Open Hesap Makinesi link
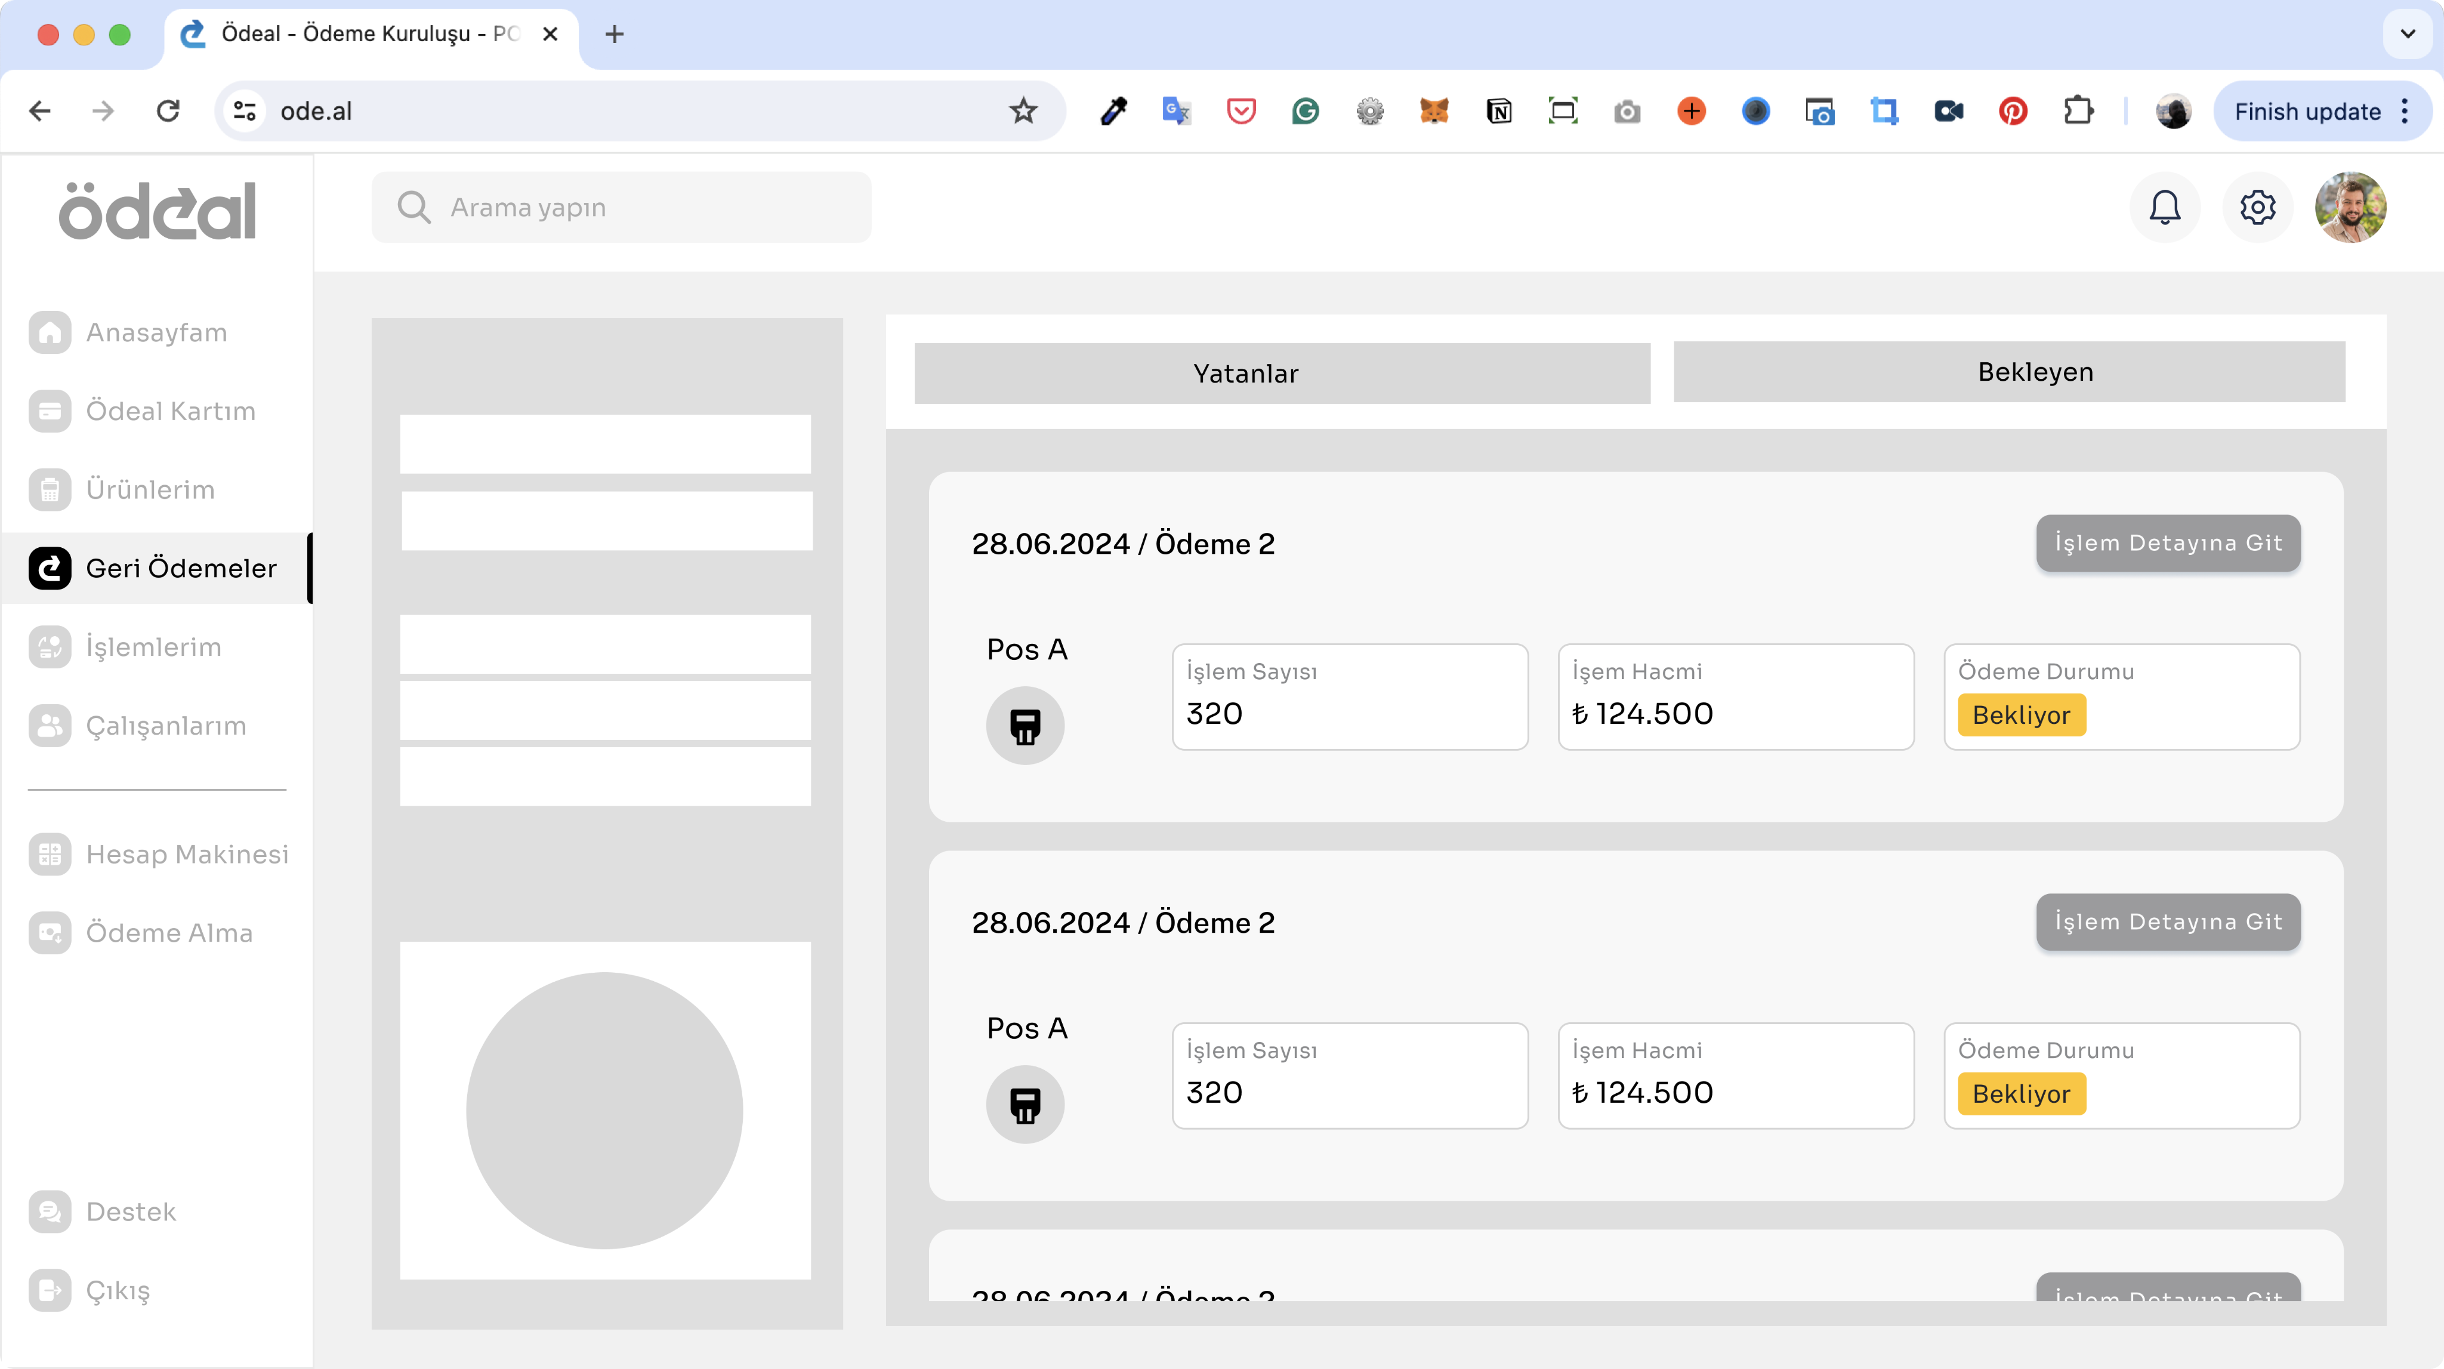This screenshot has width=2444, height=1369. pos(187,854)
